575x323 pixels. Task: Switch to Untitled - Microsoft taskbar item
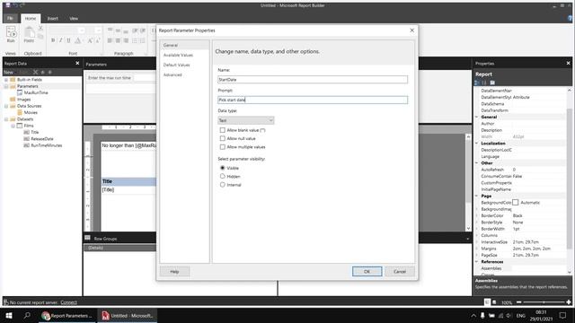point(128,315)
